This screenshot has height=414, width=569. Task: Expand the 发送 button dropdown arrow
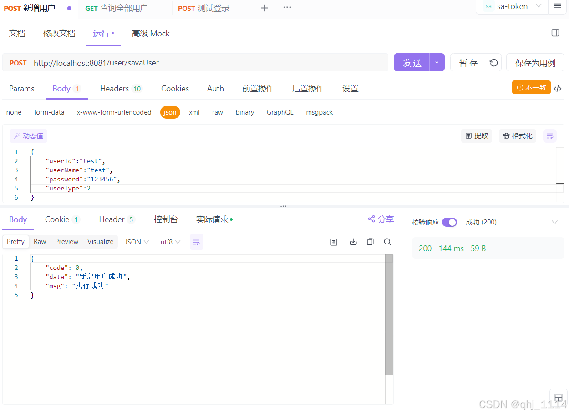click(437, 62)
